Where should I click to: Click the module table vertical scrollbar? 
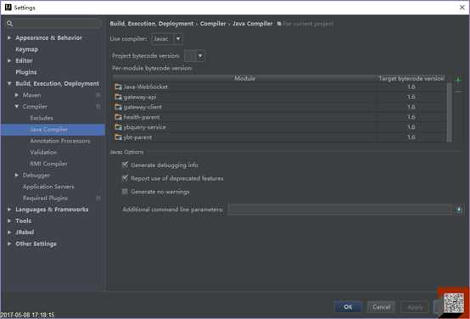pyautogui.click(x=449, y=113)
